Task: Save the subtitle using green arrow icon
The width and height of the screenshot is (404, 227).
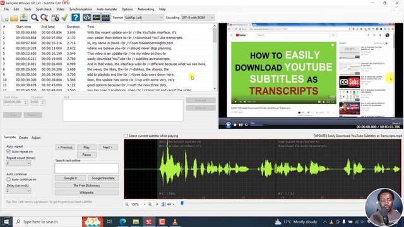Action: pyautogui.click(x=24, y=18)
